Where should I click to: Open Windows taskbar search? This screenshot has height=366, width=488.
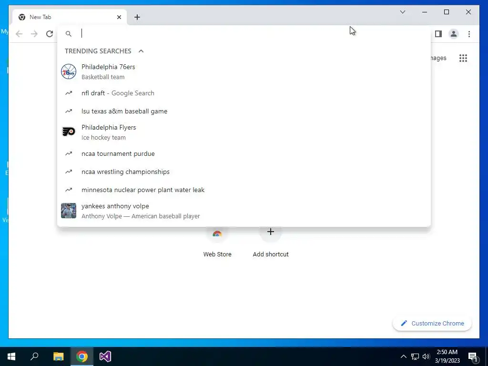pyautogui.click(x=34, y=356)
